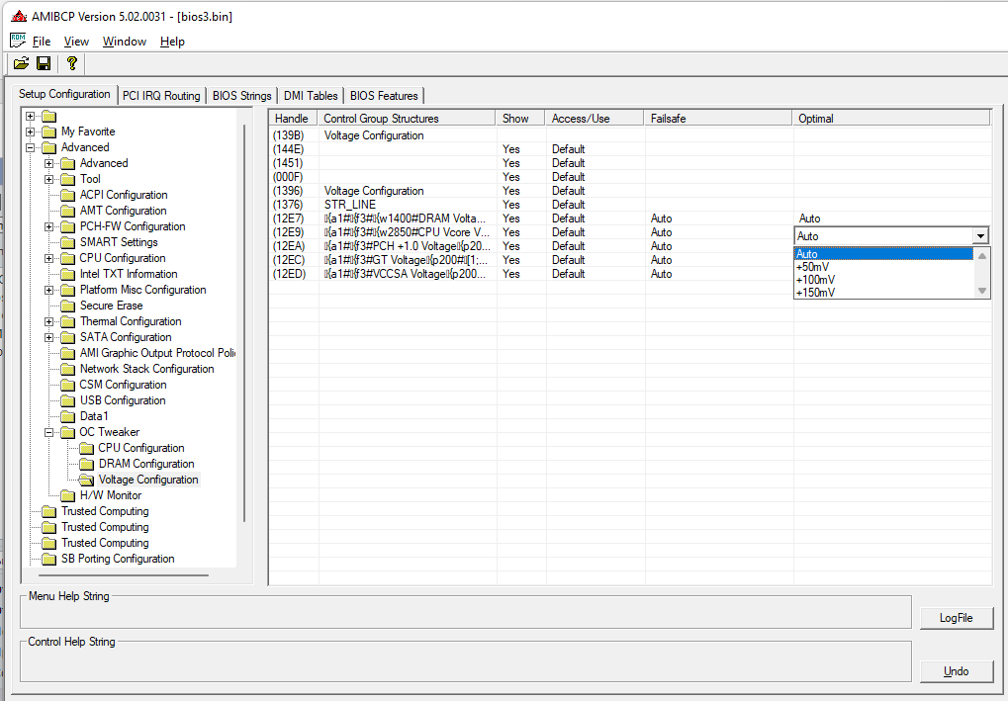
Task: Click the dropdown list scroll-down arrow
Action: click(982, 291)
